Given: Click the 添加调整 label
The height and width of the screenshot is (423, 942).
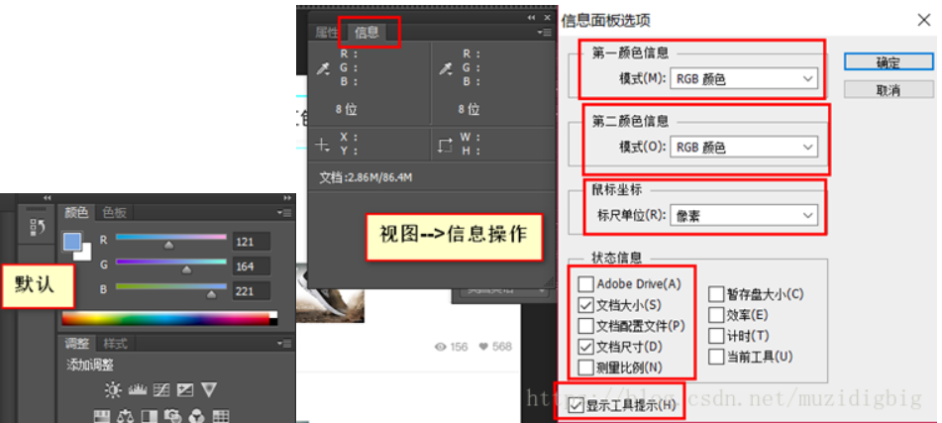Looking at the screenshot, I should pos(89,365).
